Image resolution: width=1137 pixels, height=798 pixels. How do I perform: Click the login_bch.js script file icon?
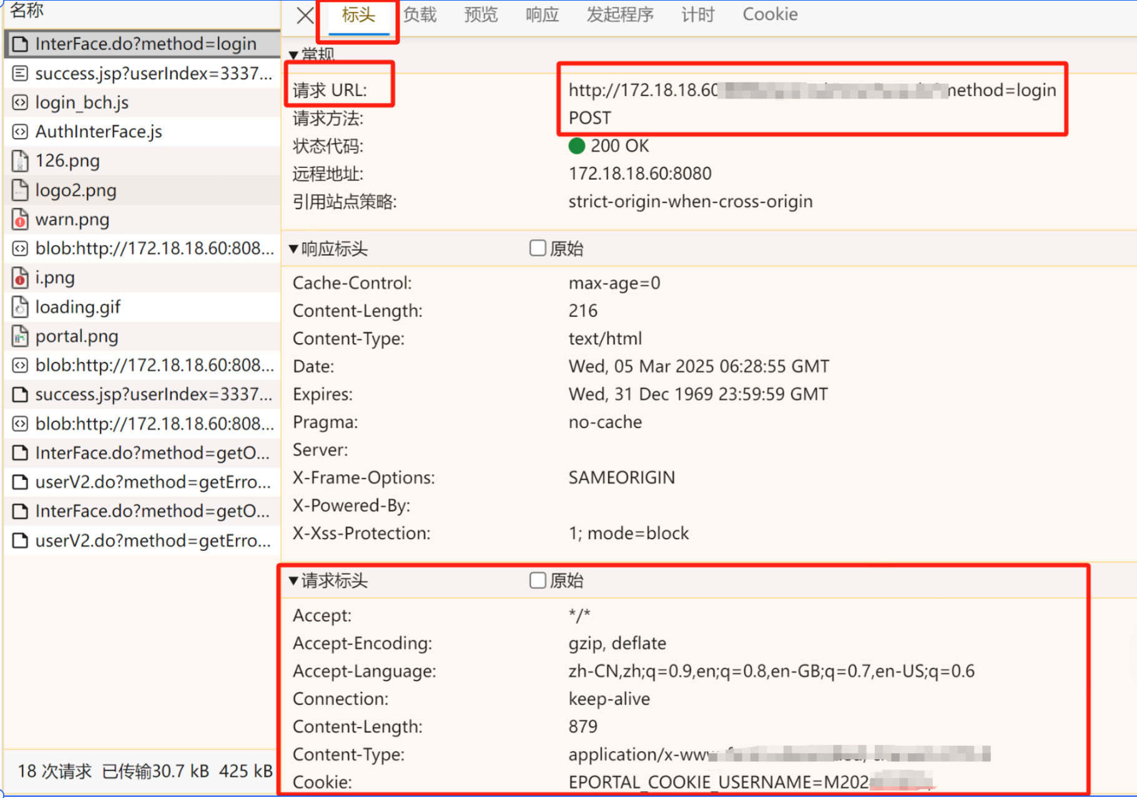(20, 102)
